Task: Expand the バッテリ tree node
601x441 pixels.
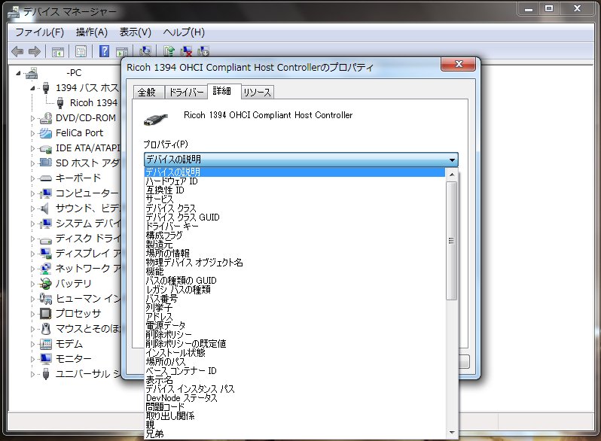Action: pos(32,284)
